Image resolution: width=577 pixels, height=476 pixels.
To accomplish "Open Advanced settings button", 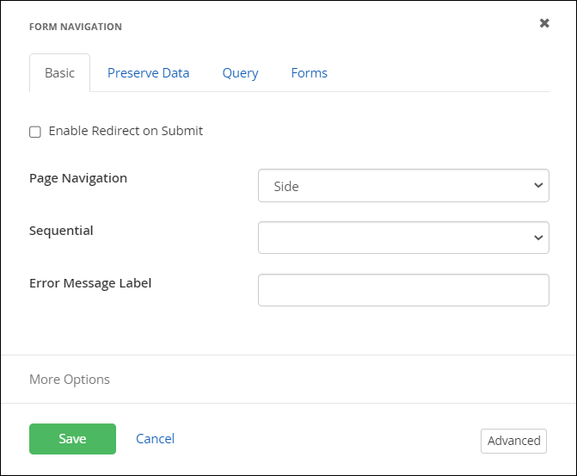I will pos(513,441).
